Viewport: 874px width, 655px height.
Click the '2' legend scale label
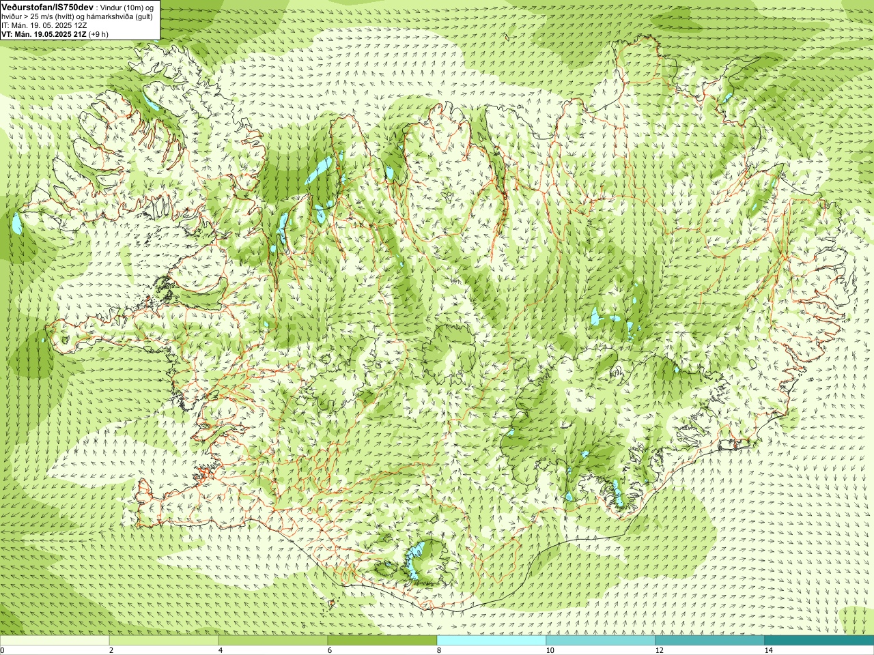[x=111, y=650]
